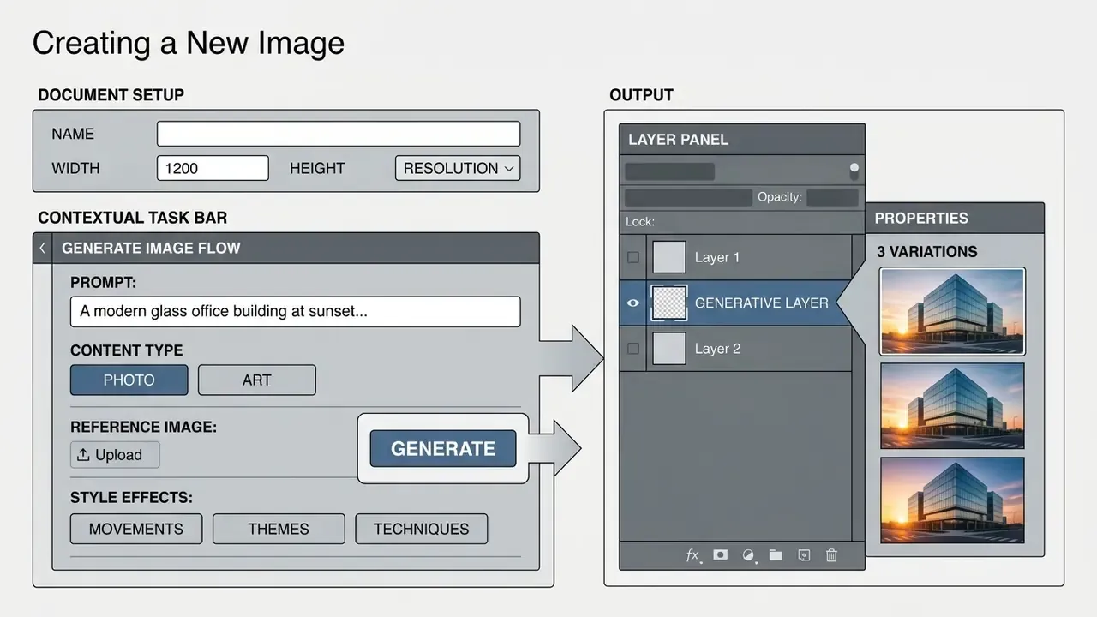Click the upload arrow icon on the Upload button

(83, 455)
